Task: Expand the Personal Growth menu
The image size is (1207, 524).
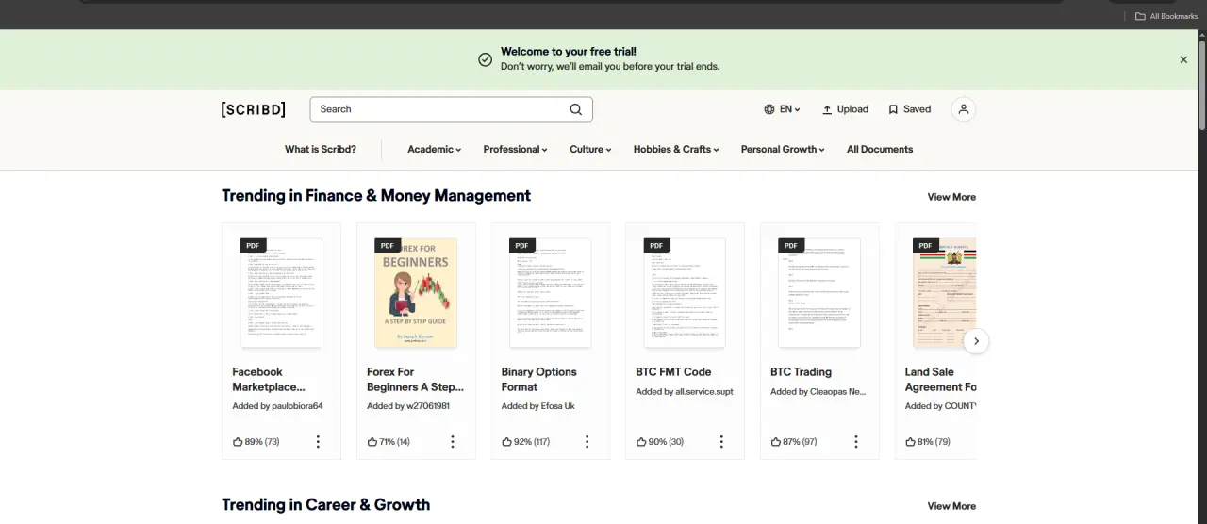Action: (x=783, y=149)
